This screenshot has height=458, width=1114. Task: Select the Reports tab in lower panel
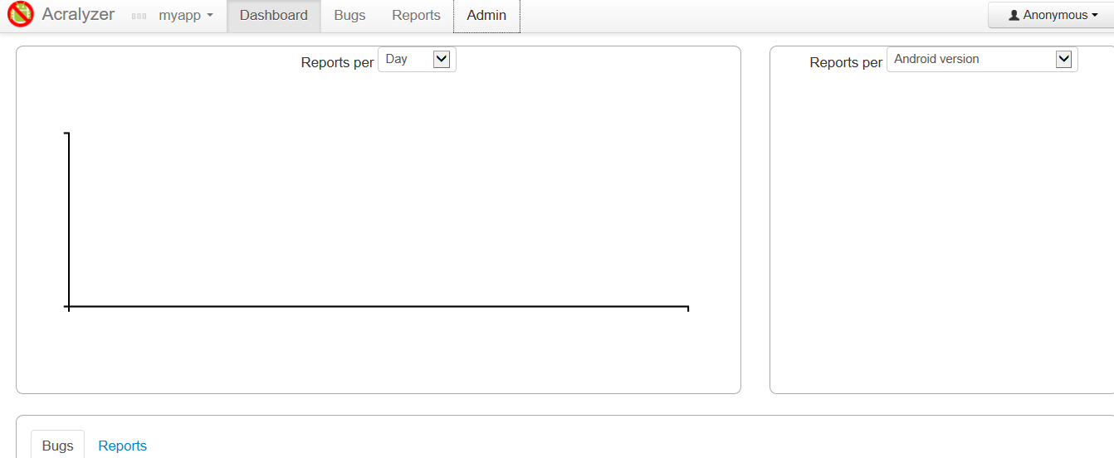coord(123,446)
